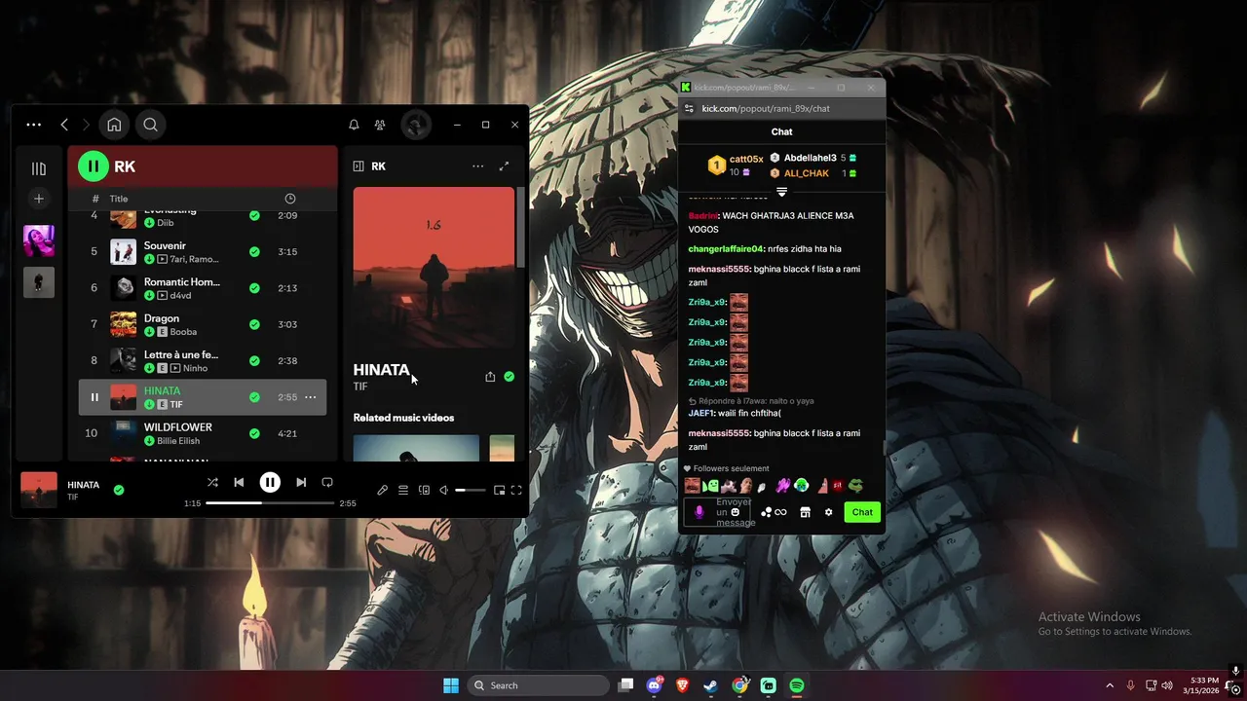The image size is (1247, 701).
Task: Open Friend Activity icon in Spotify
Action: tap(380, 125)
